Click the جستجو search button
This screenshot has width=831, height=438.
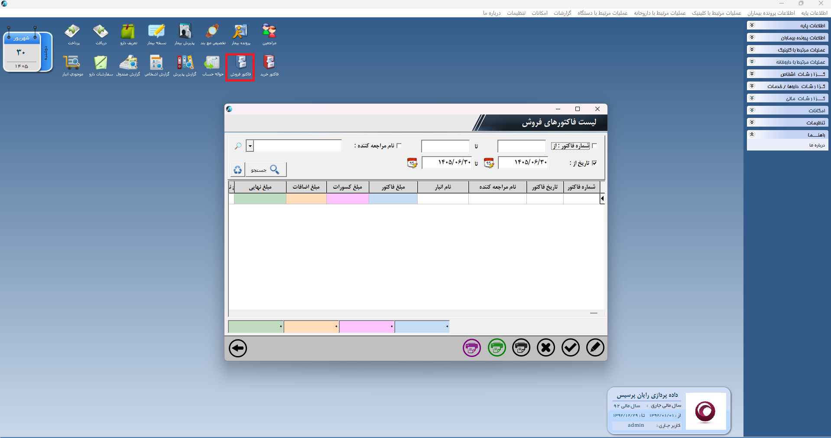266,170
